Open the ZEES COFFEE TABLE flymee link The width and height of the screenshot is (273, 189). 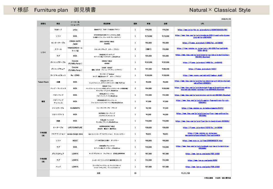click(203, 43)
